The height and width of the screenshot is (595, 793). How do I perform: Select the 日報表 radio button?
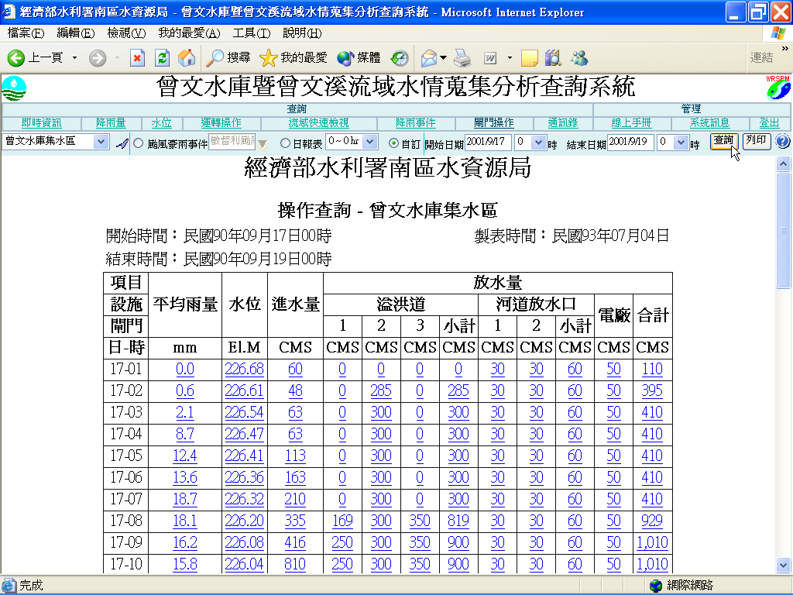(x=285, y=143)
